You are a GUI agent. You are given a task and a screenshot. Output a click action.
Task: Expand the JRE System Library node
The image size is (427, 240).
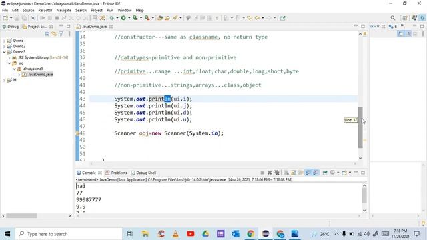coord(9,58)
